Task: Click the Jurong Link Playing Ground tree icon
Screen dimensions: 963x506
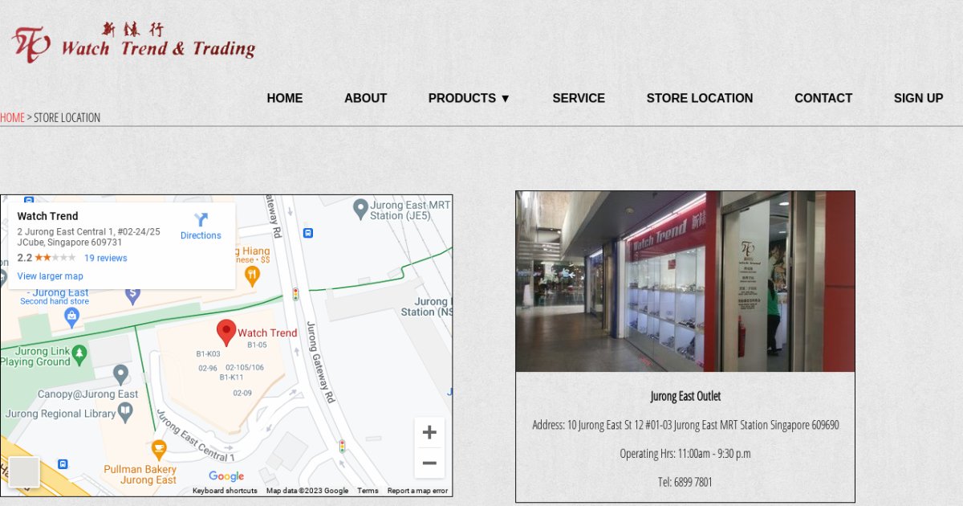Action: (x=79, y=353)
